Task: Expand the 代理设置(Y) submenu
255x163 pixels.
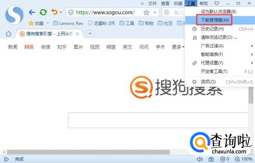Action: point(219,63)
